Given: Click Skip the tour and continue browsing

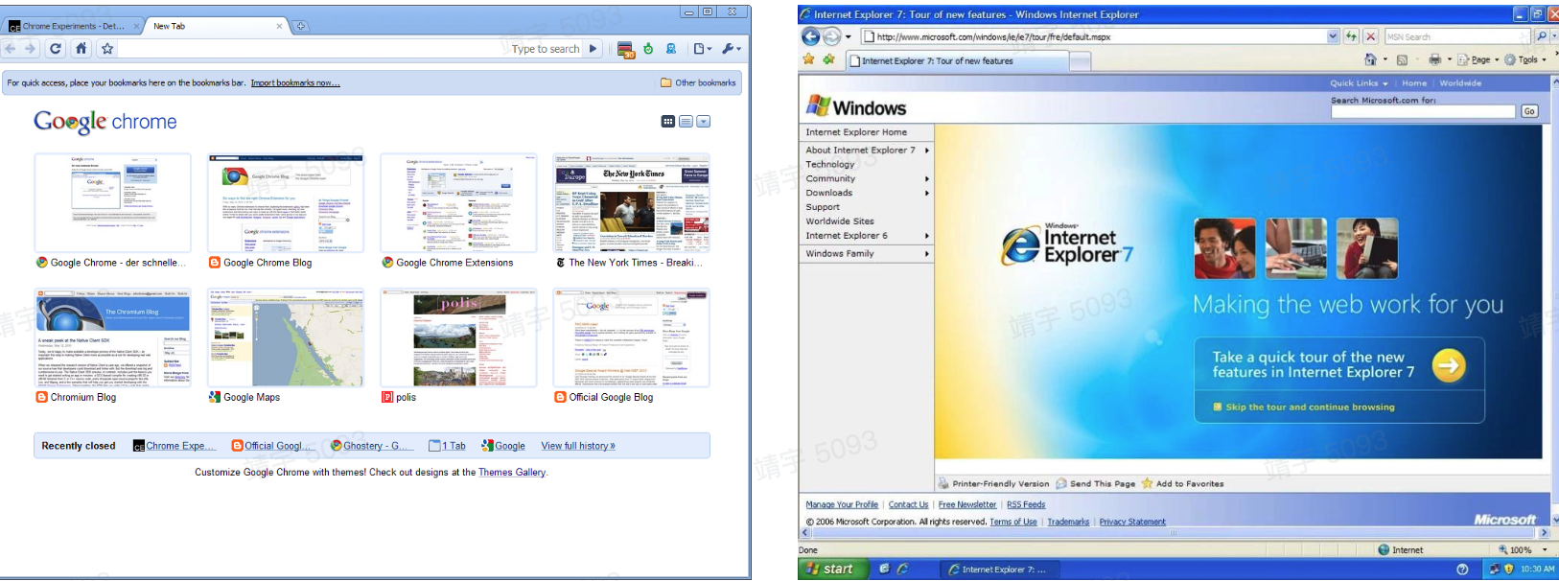Looking at the screenshot, I should point(1310,407).
